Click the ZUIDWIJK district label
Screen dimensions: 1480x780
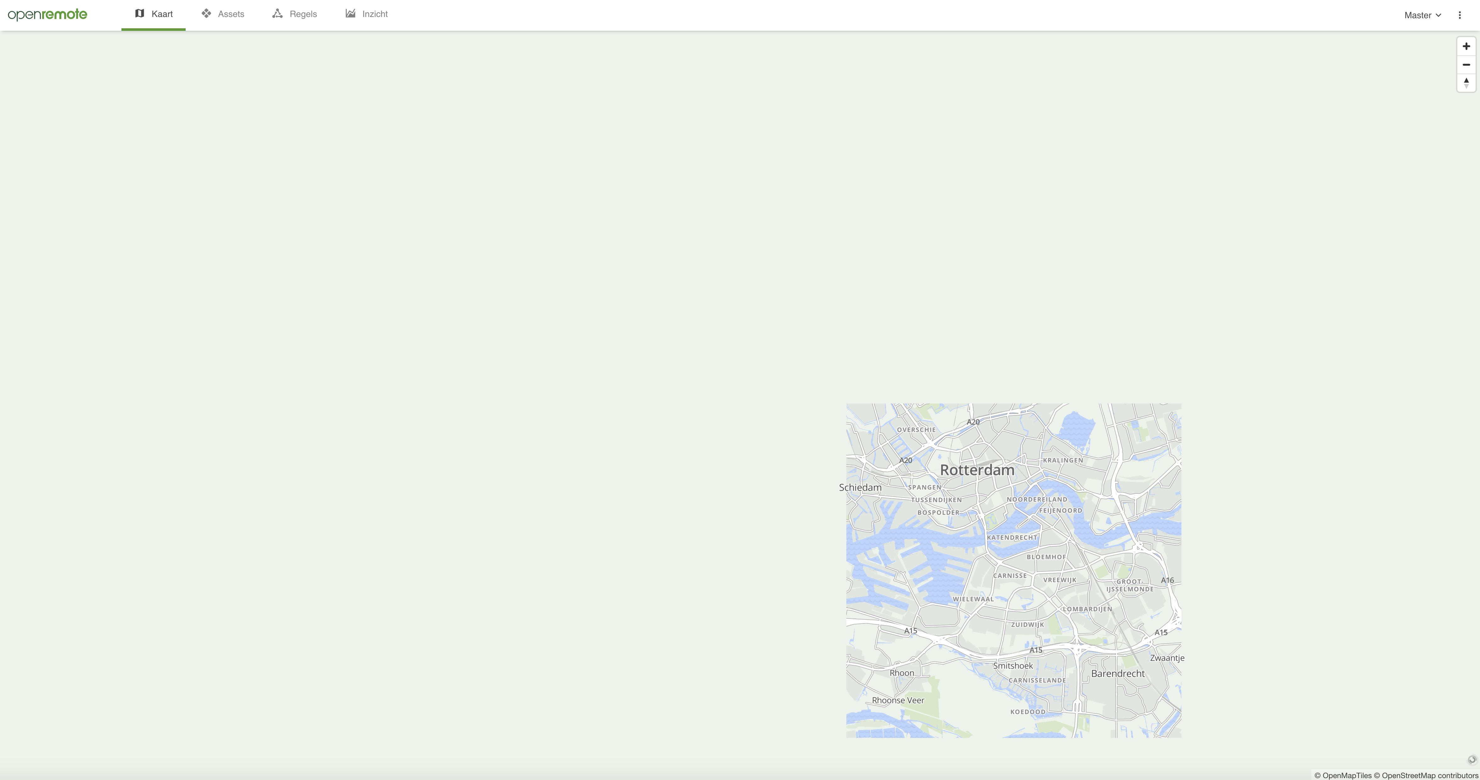click(1028, 625)
